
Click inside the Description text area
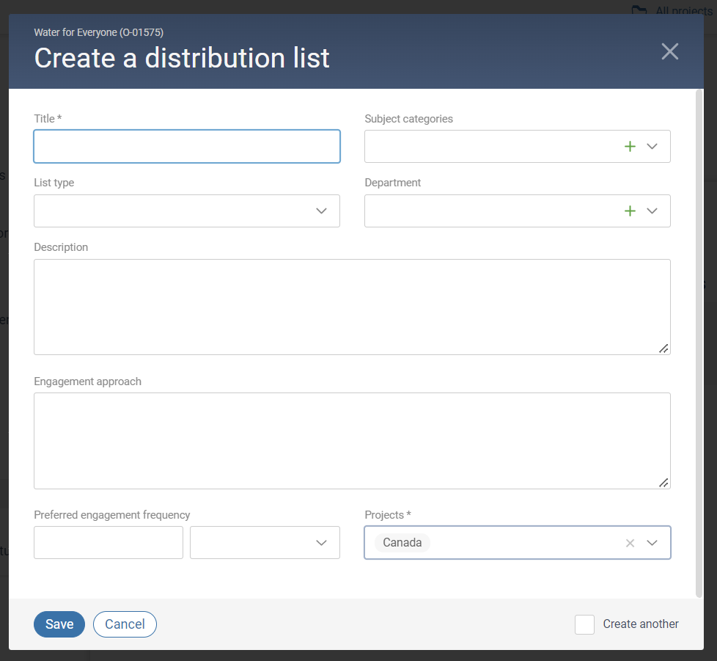coord(352,307)
